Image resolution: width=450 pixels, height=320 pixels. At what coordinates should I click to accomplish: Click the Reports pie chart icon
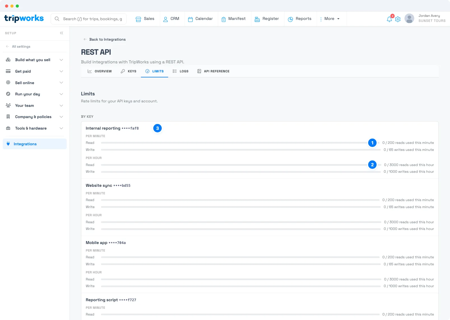(x=291, y=19)
